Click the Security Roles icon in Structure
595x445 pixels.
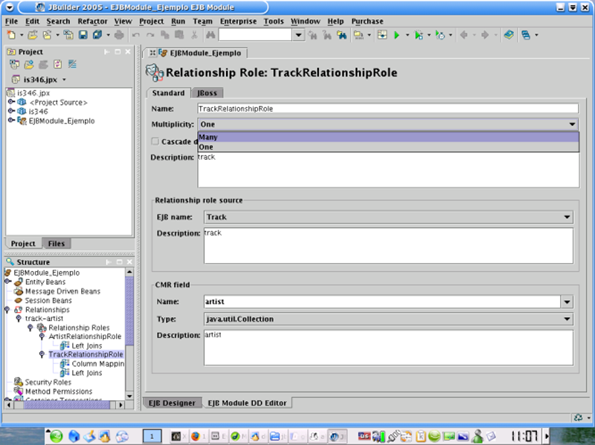pyautogui.click(x=19, y=383)
